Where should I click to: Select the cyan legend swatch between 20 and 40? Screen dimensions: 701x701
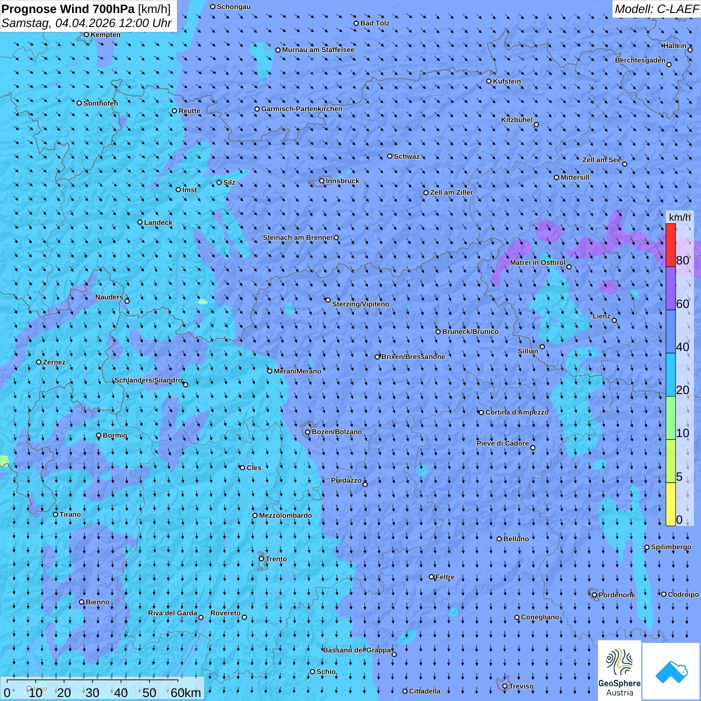click(x=670, y=375)
